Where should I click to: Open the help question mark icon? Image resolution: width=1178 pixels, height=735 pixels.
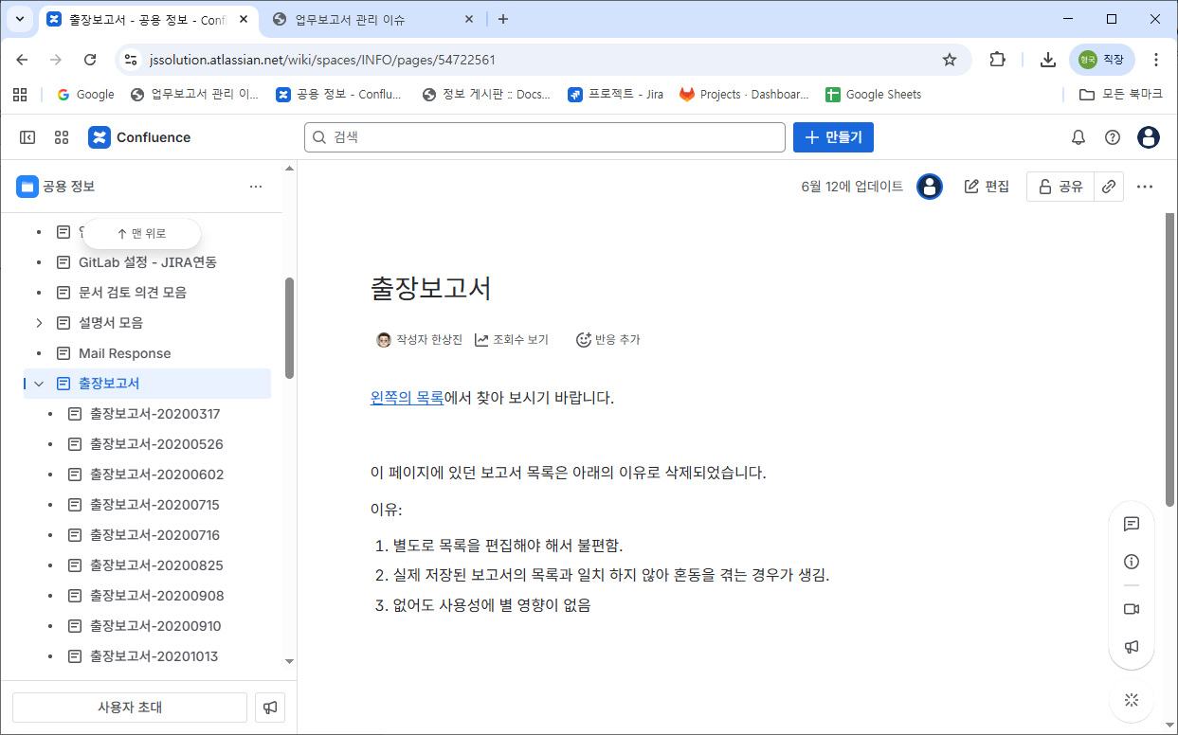pos(1113,137)
